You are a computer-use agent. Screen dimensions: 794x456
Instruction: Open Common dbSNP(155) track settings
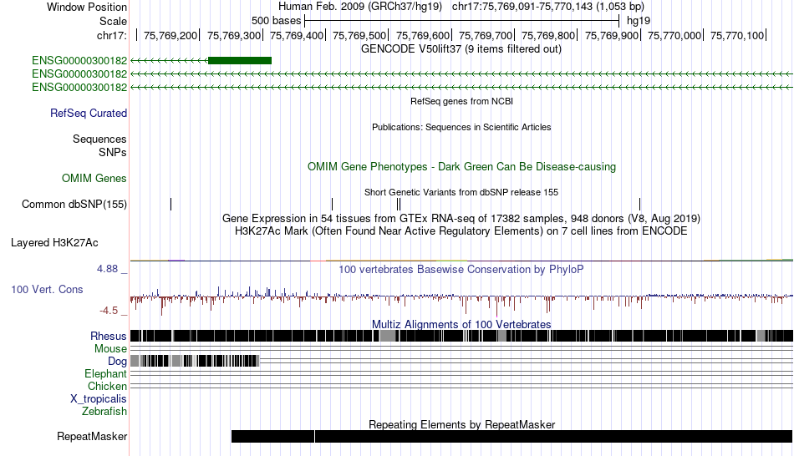coord(74,205)
